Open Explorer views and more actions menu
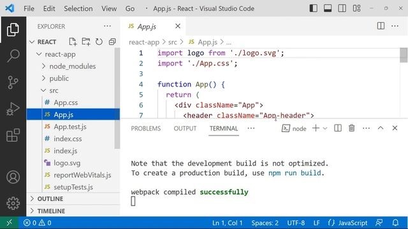The width and height of the screenshot is (408, 229). coord(107,26)
